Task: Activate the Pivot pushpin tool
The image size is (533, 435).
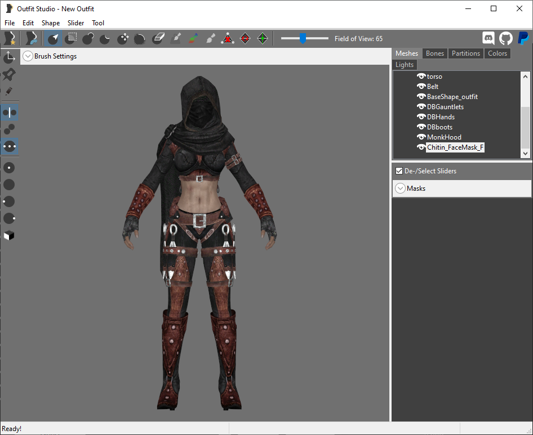Action: (x=9, y=74)
